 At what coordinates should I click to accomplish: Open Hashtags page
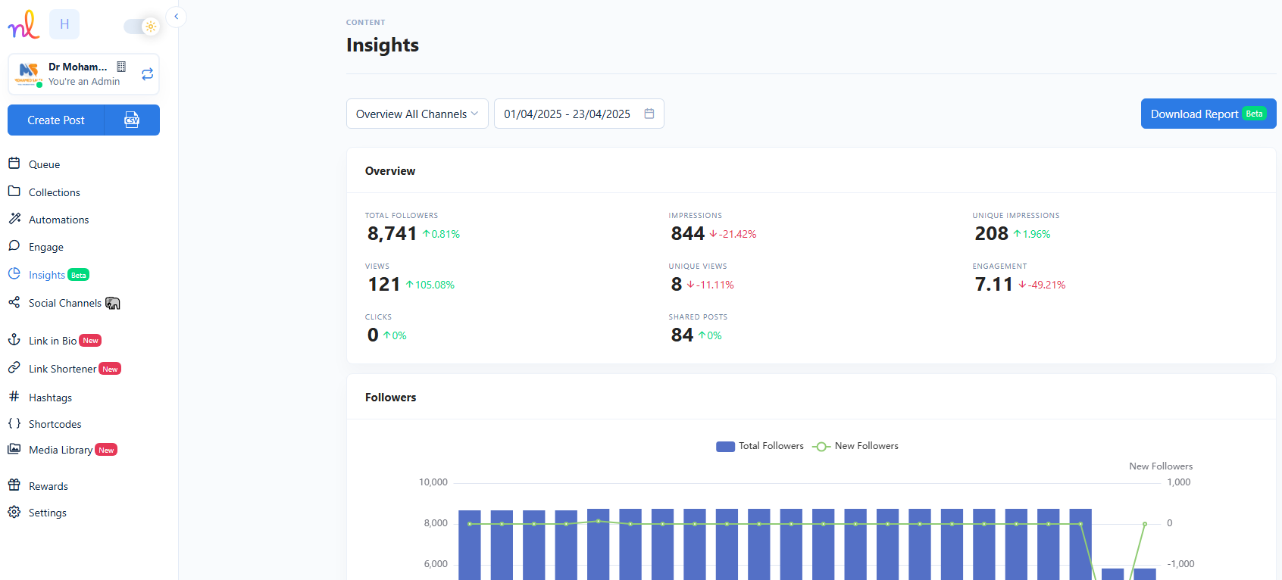[x=50, y=398]
